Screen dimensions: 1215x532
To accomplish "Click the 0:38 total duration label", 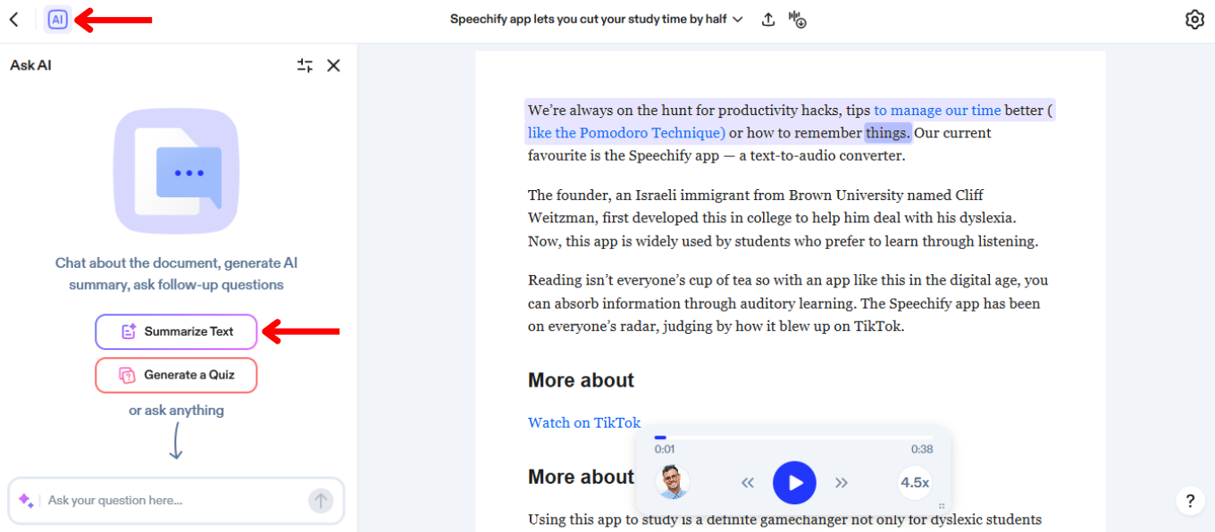I will coord(922,449).
